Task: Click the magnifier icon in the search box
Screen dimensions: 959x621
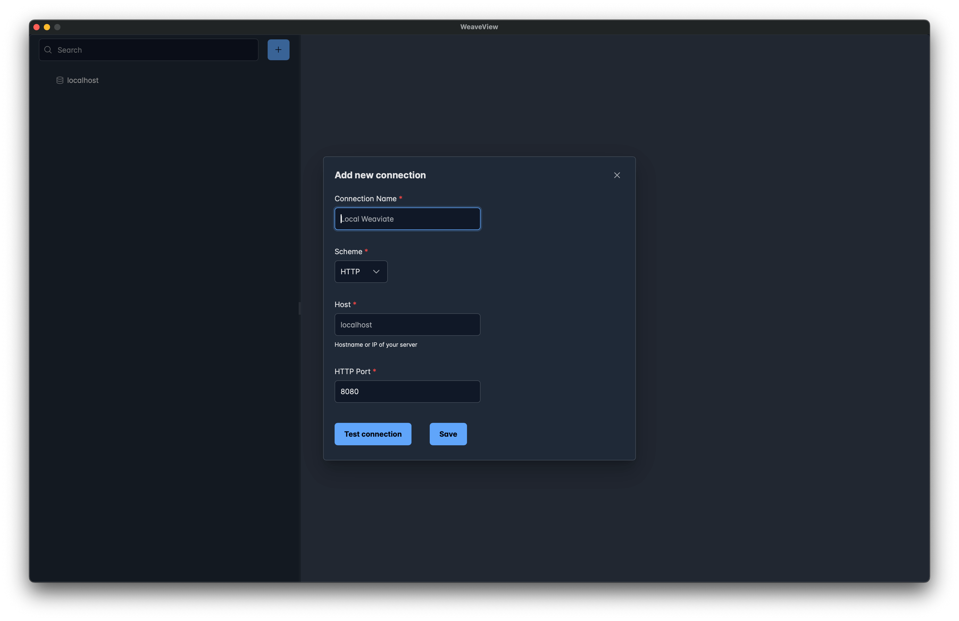Action: (48, 50)
